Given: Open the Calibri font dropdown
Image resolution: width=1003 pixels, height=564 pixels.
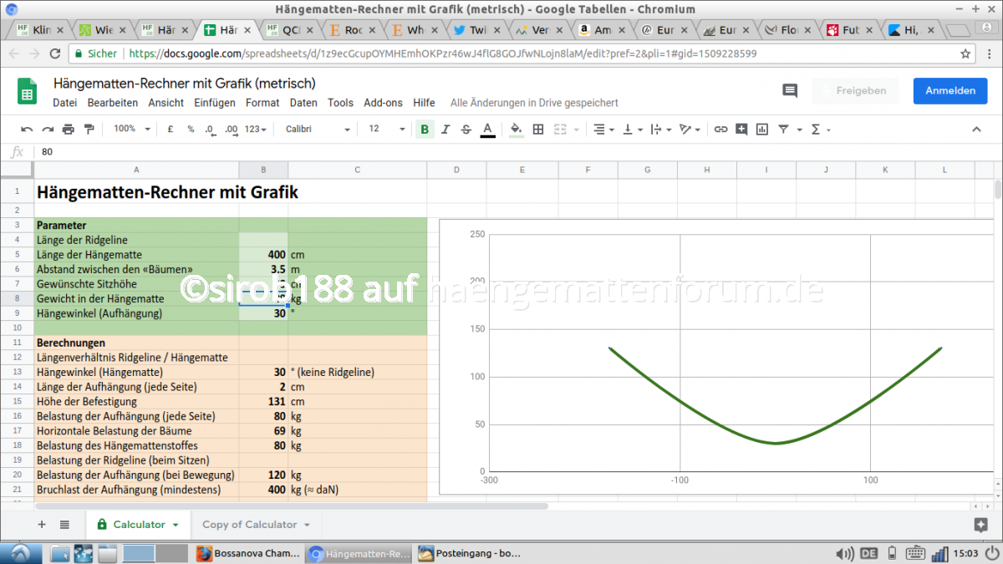Looking at the screenshot, I should click(318, 130).
